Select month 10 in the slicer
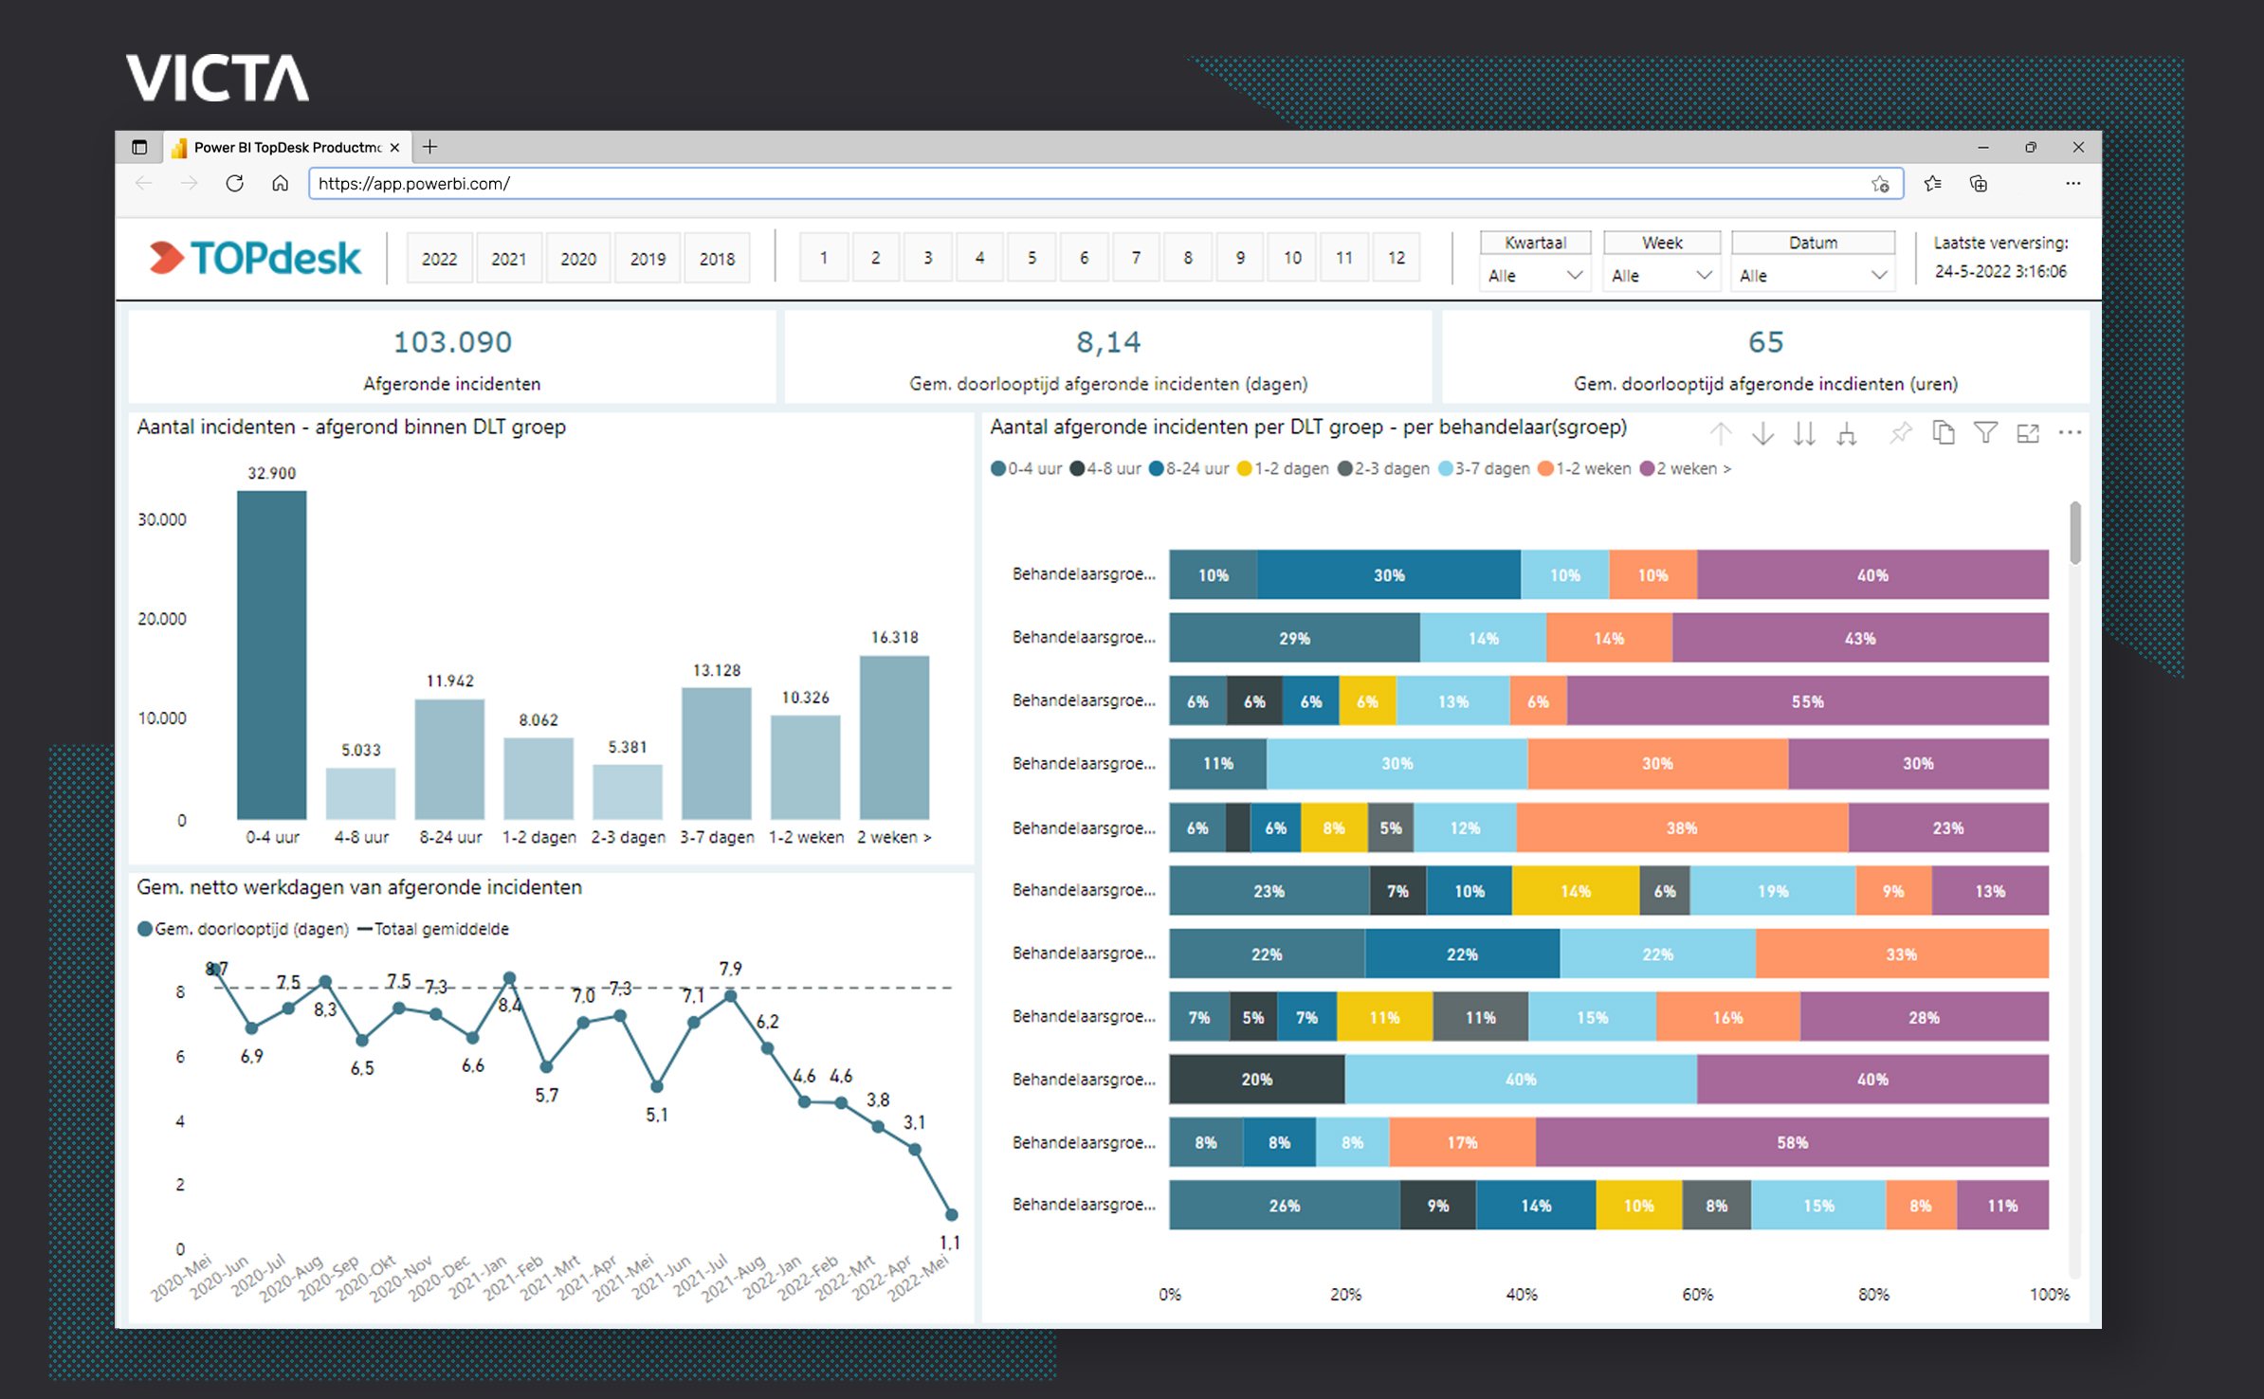Viewport: 2264px width, 1399px height. 1292,258
